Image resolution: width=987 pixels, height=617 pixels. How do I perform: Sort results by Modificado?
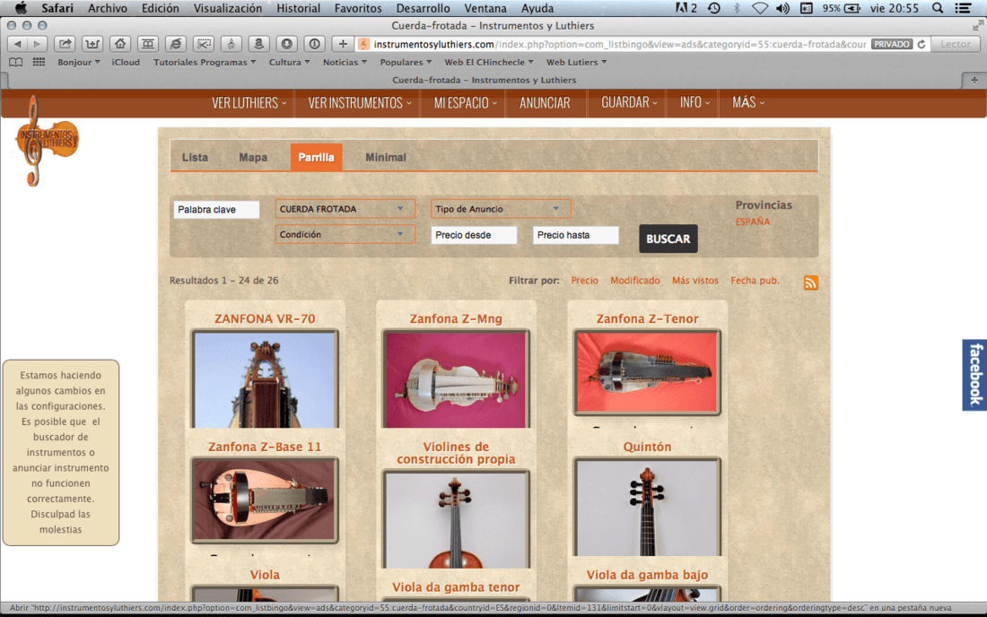[635, 281]
